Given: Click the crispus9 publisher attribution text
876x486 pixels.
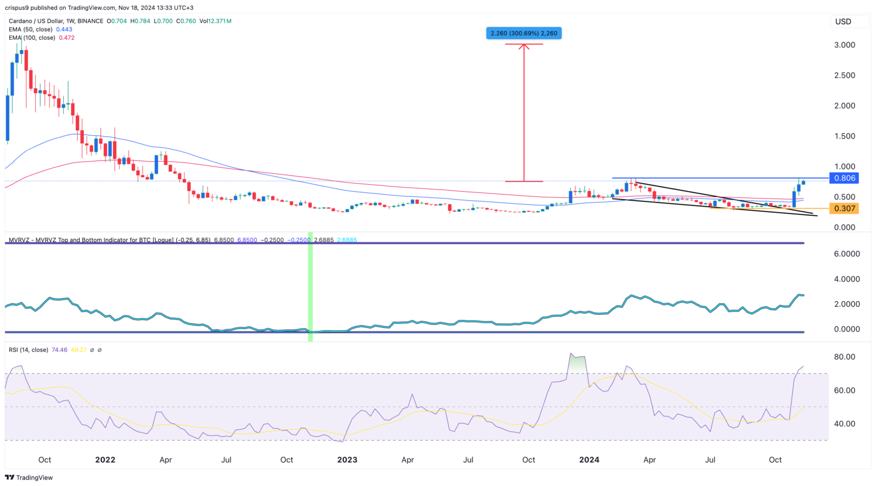Looking at the screenshot, I should 17,7.
